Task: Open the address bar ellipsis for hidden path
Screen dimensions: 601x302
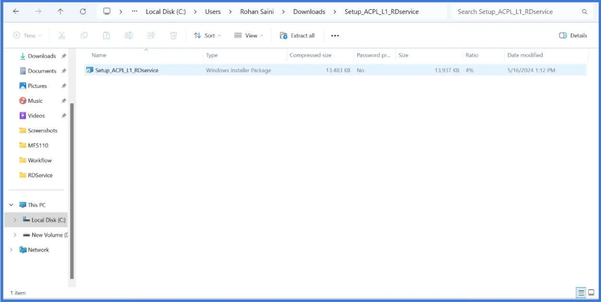Action: 134,12
